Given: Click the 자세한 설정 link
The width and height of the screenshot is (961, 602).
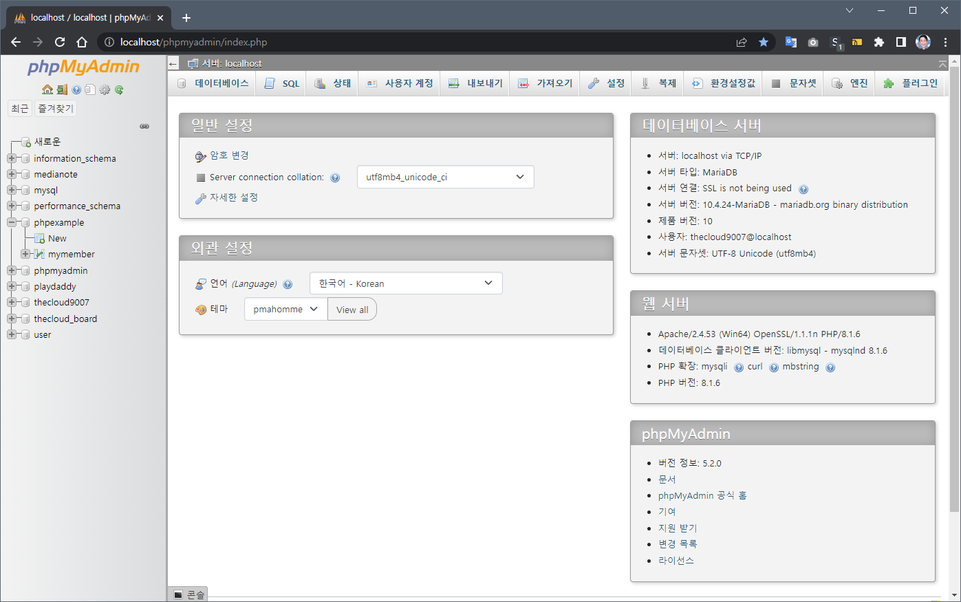Looking at the screenshot, I should pos(234,197).
